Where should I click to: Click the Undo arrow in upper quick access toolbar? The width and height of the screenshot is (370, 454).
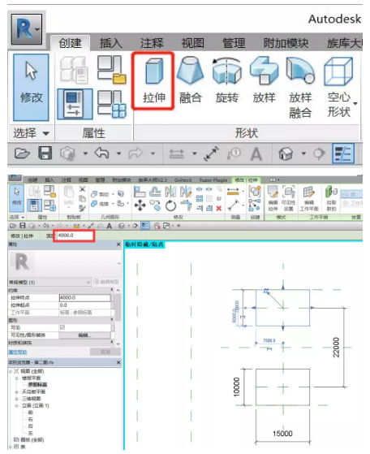(101, 153)
